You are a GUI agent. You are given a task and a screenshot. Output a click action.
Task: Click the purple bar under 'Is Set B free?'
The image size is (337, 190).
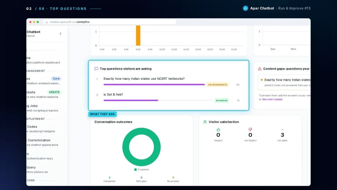[x=131, y=100]
